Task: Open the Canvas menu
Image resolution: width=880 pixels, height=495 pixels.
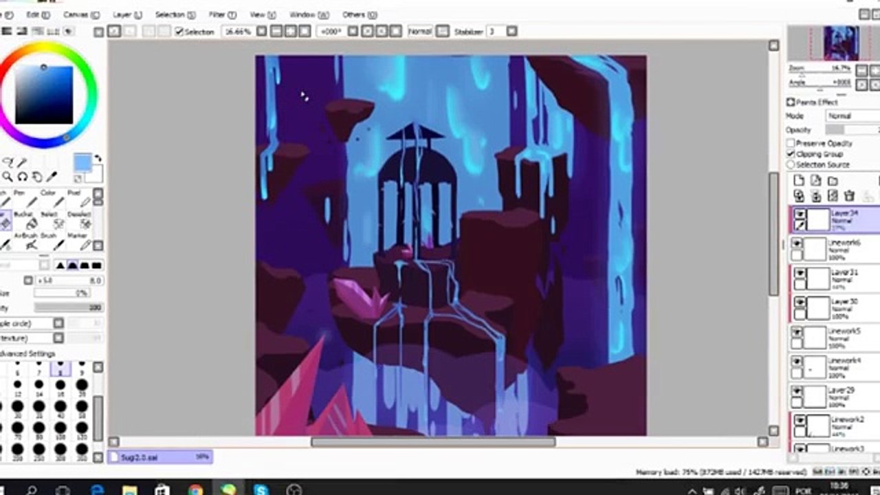Action: pos(81,14)
